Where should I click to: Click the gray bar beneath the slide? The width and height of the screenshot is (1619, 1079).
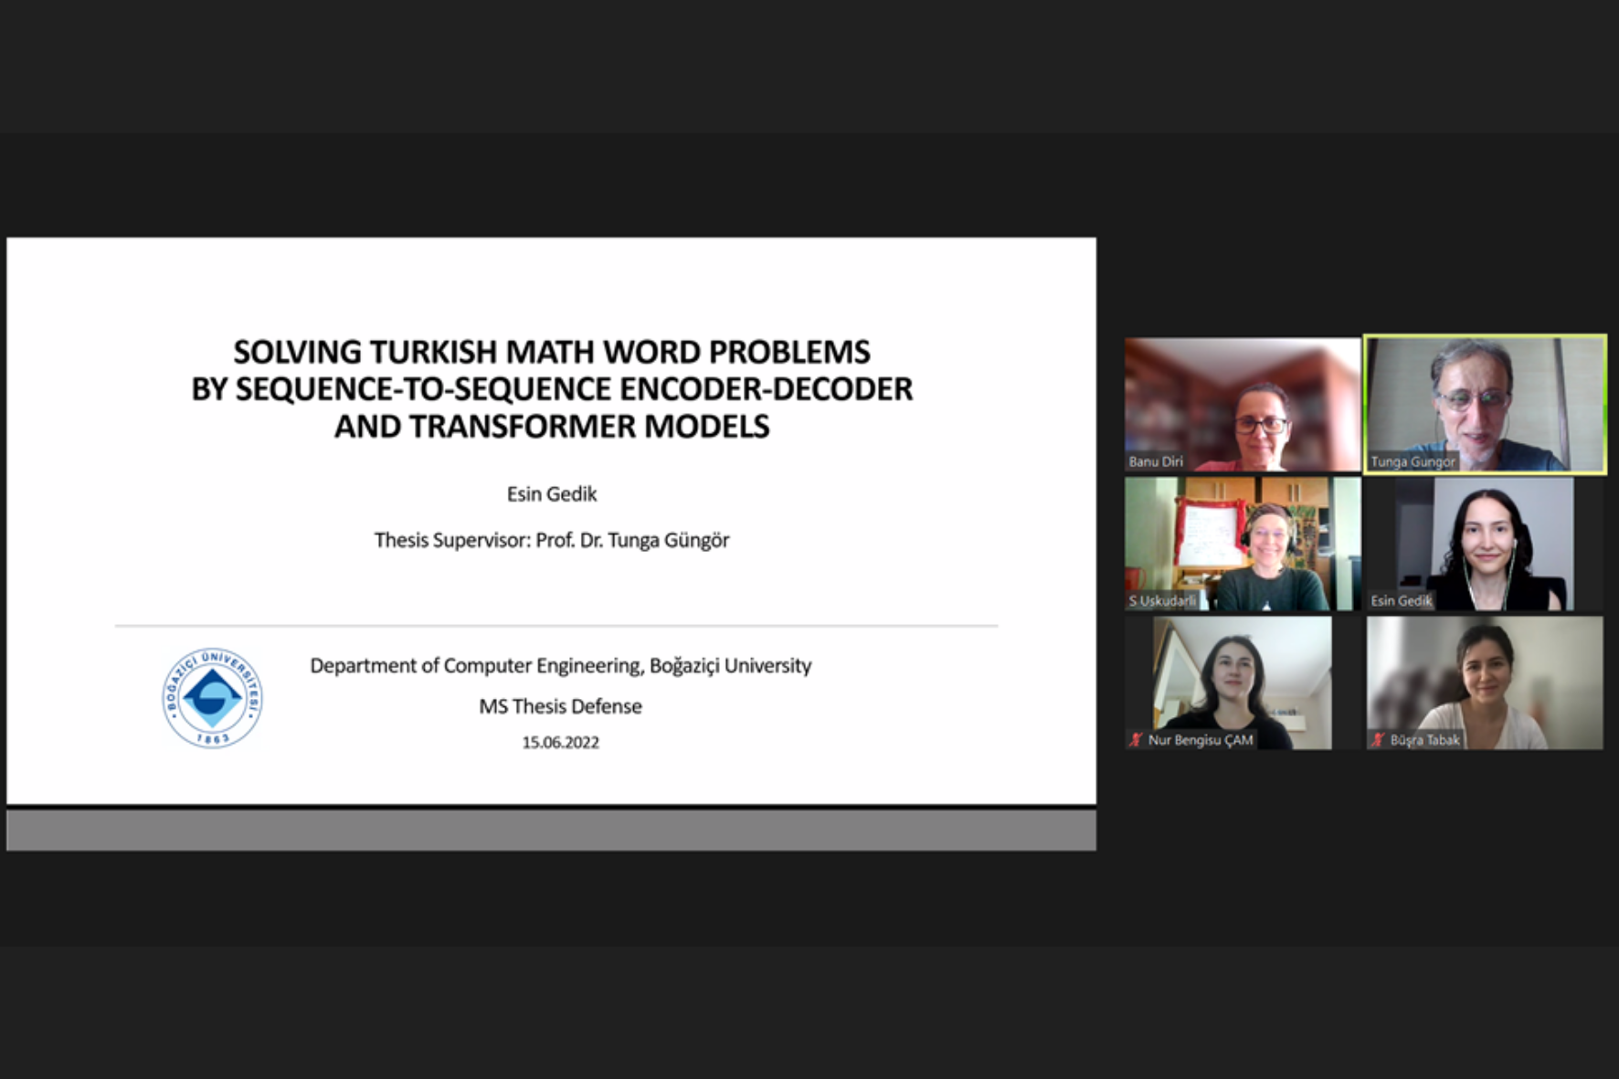(551, 830)
